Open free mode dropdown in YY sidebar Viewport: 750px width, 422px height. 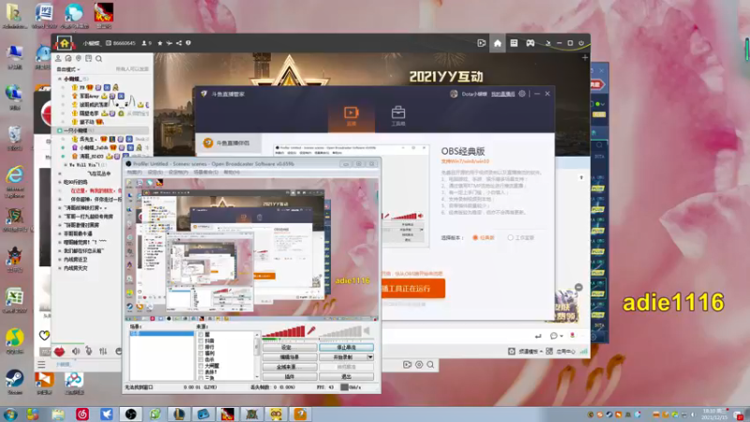pyautogui.click(x=68, y=69)
